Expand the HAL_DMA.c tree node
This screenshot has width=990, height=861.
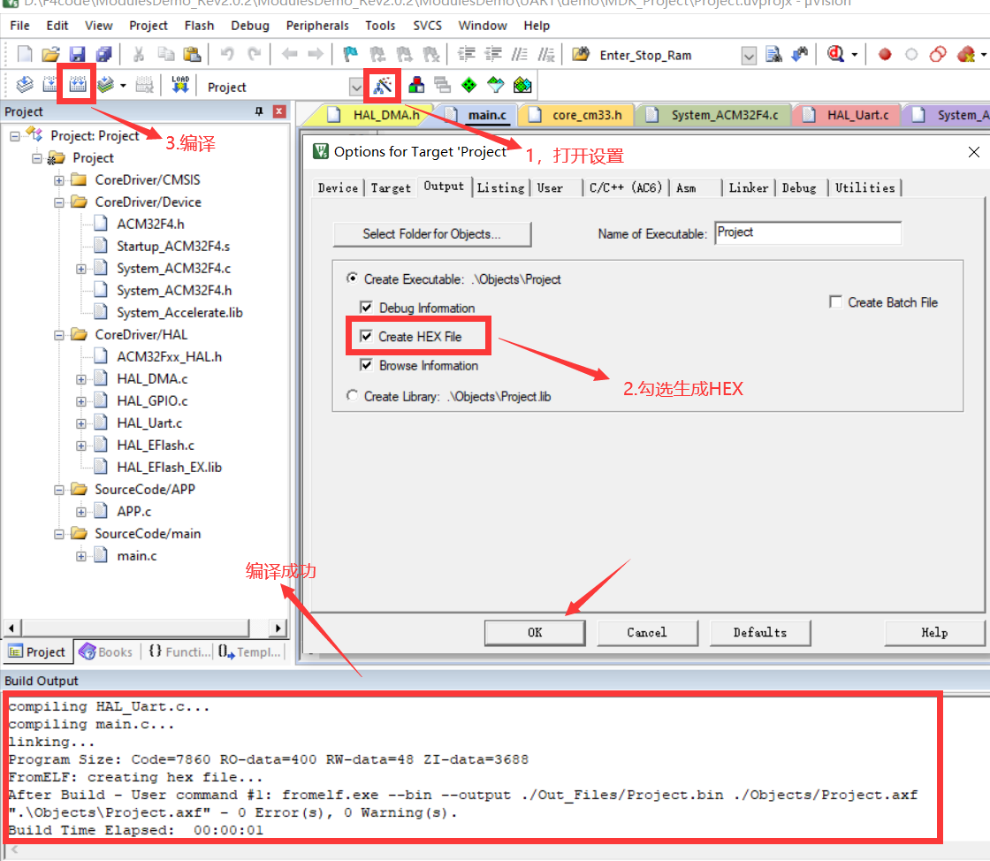(x=81, y=379)
